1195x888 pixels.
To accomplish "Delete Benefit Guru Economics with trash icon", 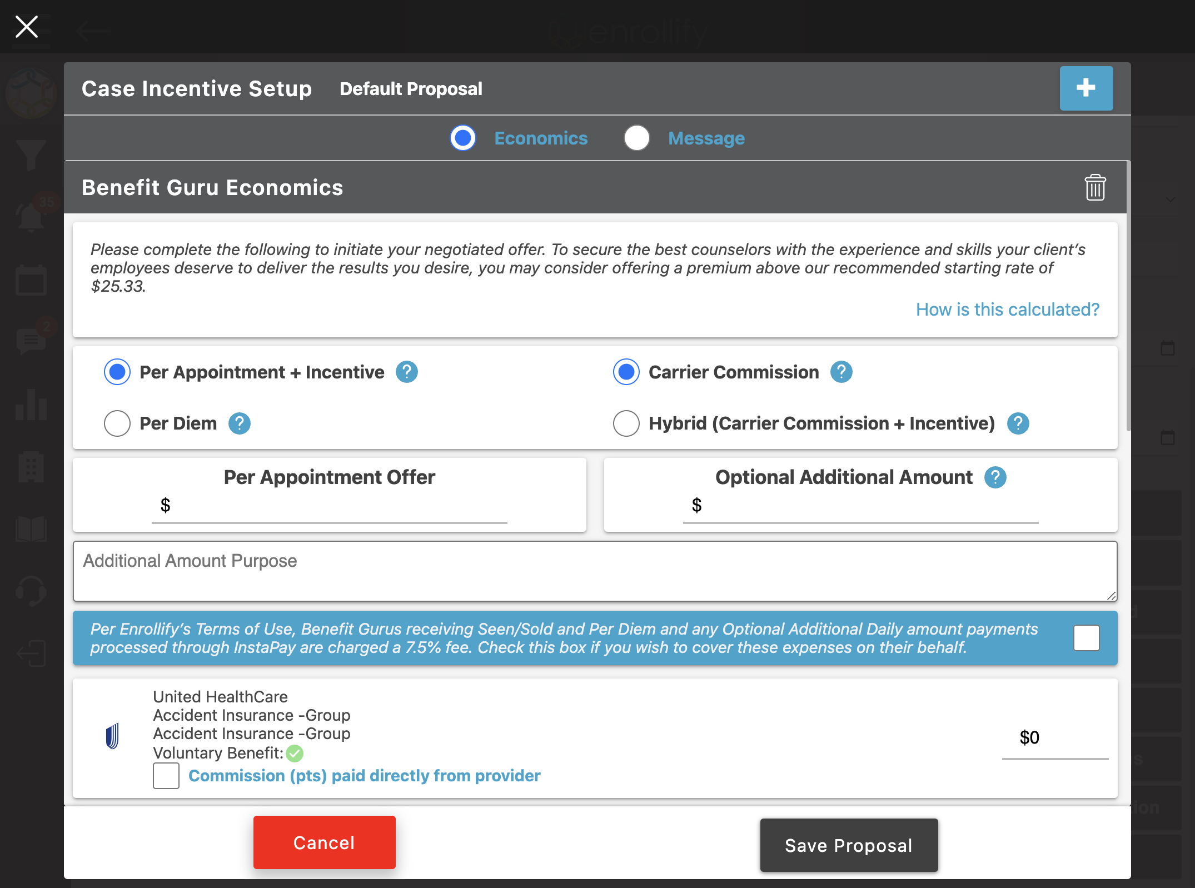I will tap(1095, 187).
